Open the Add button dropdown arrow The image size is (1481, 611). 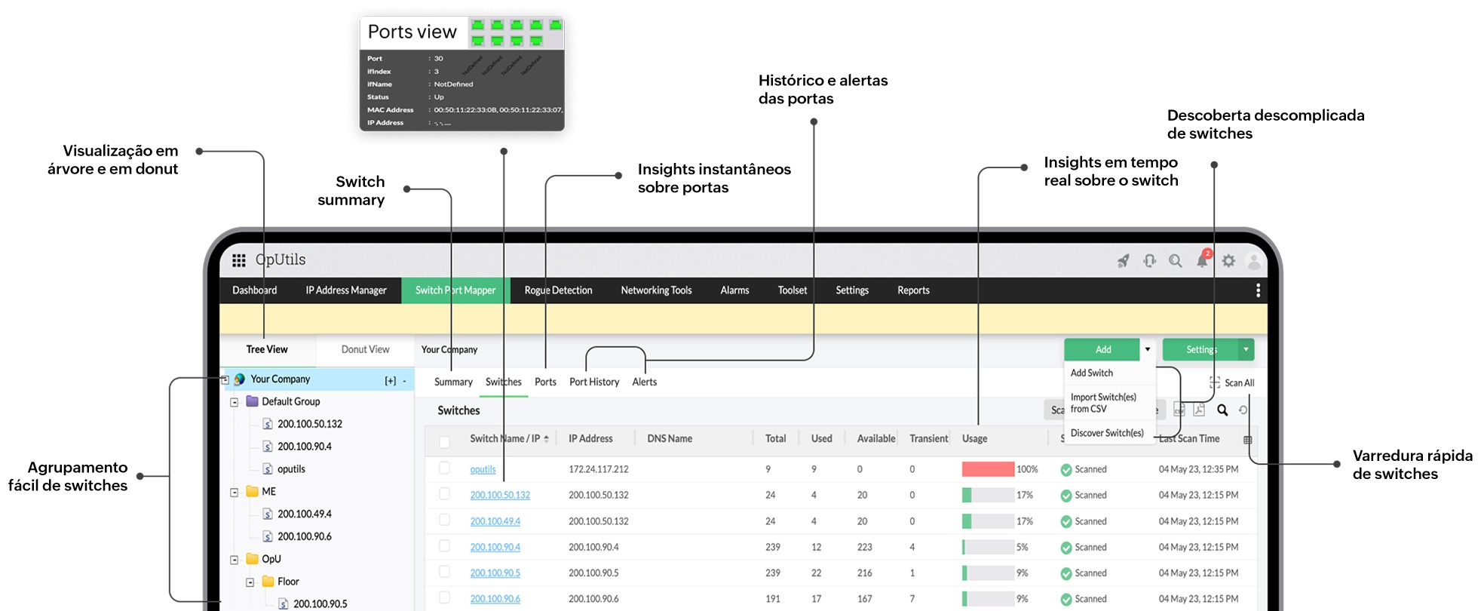(1148, 349)
